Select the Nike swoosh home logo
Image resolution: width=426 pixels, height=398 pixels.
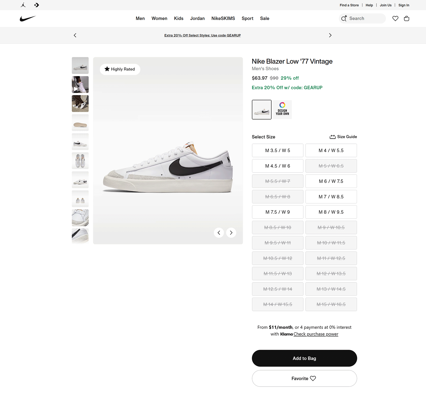tap(27, 18)
